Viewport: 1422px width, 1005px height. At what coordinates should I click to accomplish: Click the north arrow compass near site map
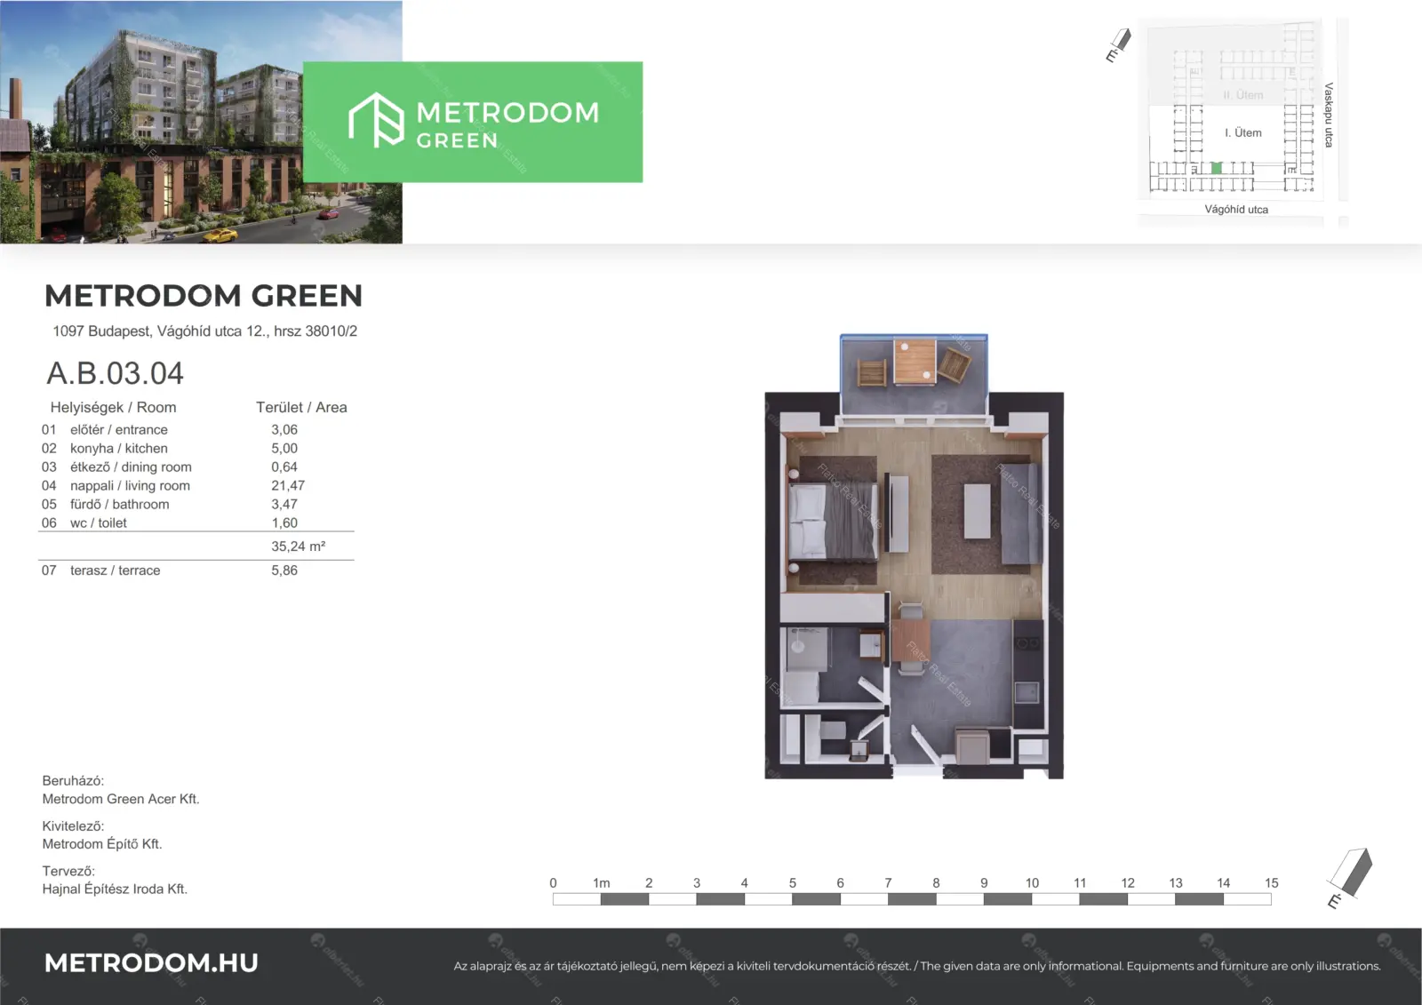click(1118, 45)
